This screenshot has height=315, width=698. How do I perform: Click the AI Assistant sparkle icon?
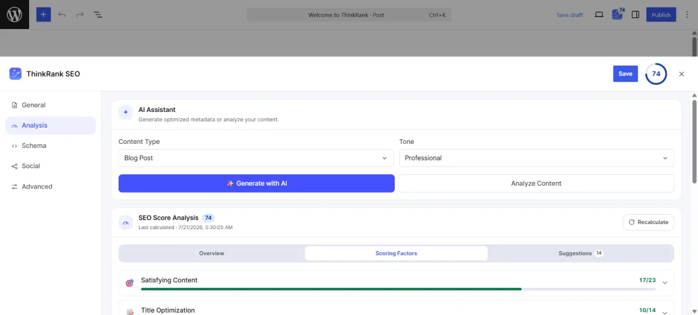[126, 113]
